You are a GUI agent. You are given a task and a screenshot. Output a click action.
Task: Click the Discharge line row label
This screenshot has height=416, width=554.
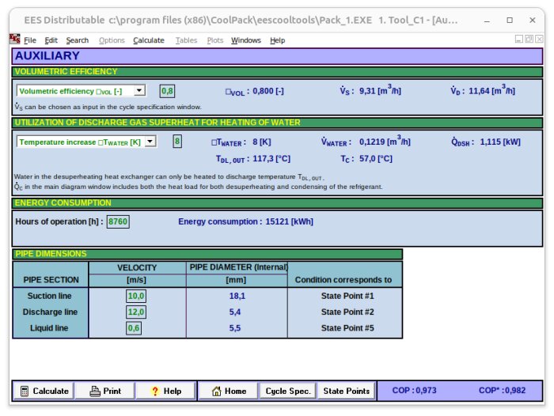pyautogui.click(x=50, y=312)
